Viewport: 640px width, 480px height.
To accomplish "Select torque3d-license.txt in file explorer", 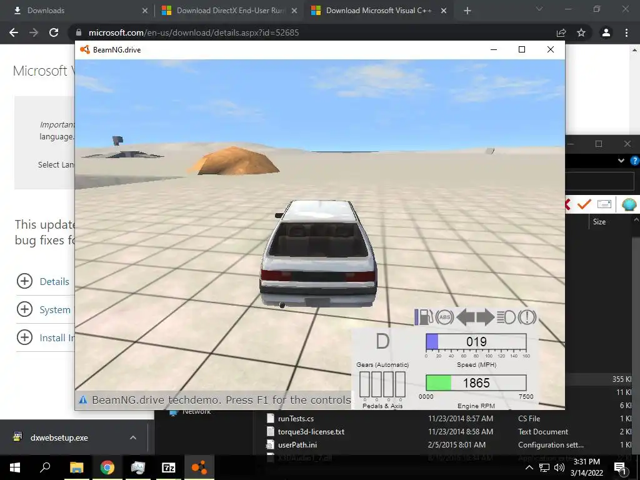I will (311, 432).
